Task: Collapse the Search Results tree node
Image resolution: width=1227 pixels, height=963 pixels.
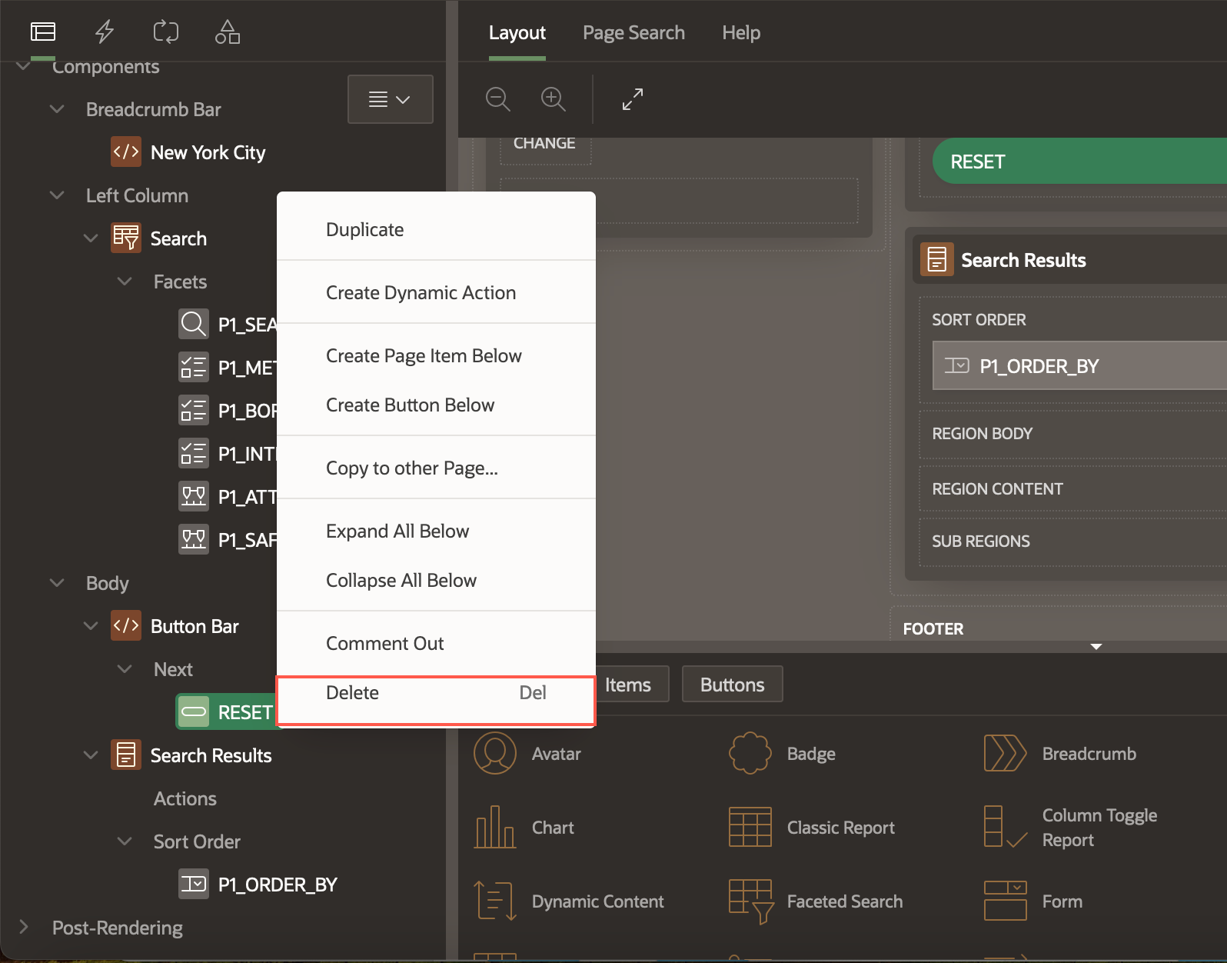Action: 91,755
